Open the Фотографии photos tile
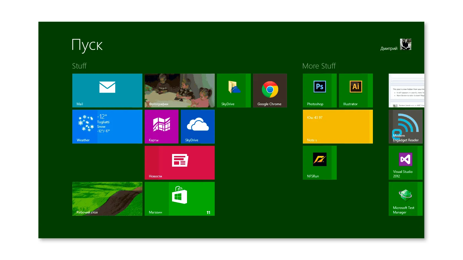 coord(179,90)
